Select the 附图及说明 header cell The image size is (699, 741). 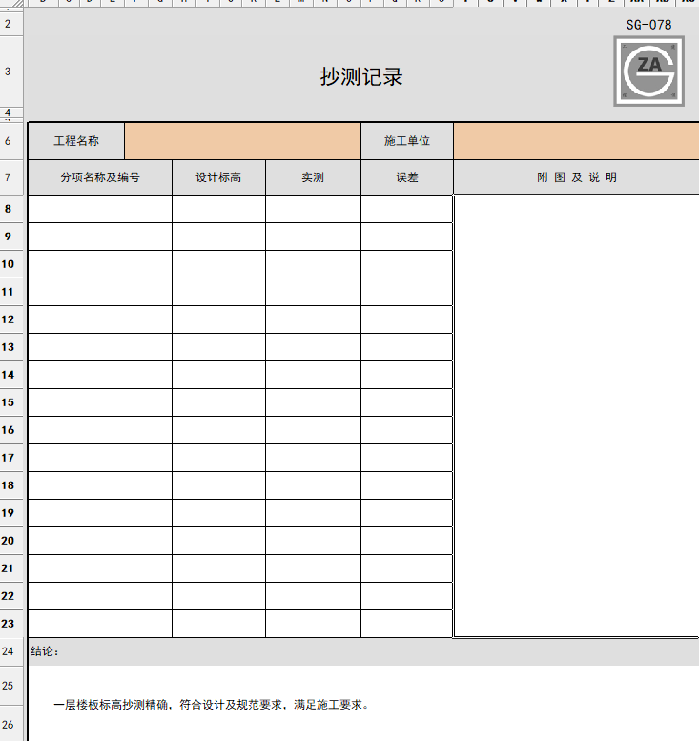576,177
